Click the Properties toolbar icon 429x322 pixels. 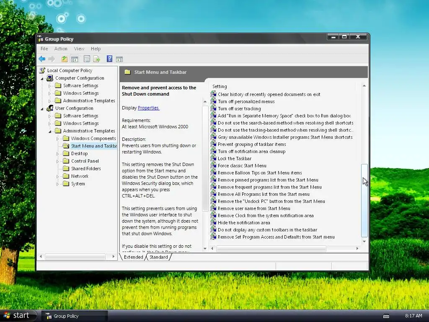(x=87, y=59)
